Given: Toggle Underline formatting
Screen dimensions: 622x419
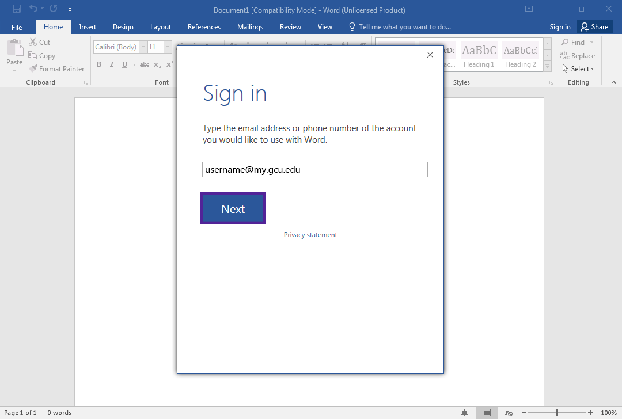Looking at the screenshot, I should click(124, 64).
